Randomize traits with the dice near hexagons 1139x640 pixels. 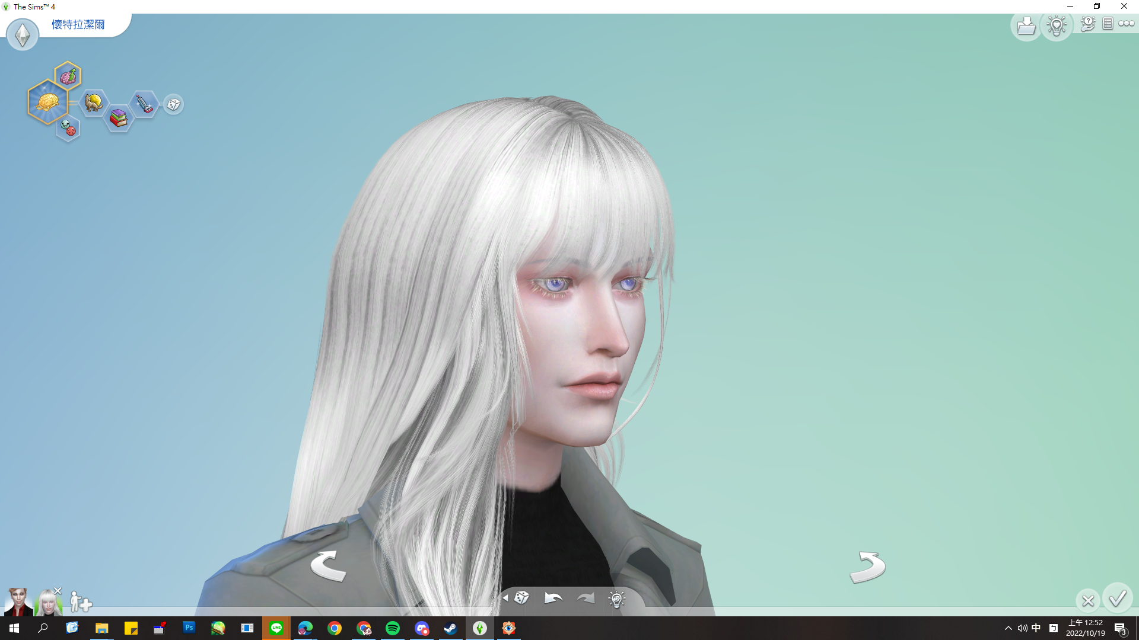pos(173,104)
